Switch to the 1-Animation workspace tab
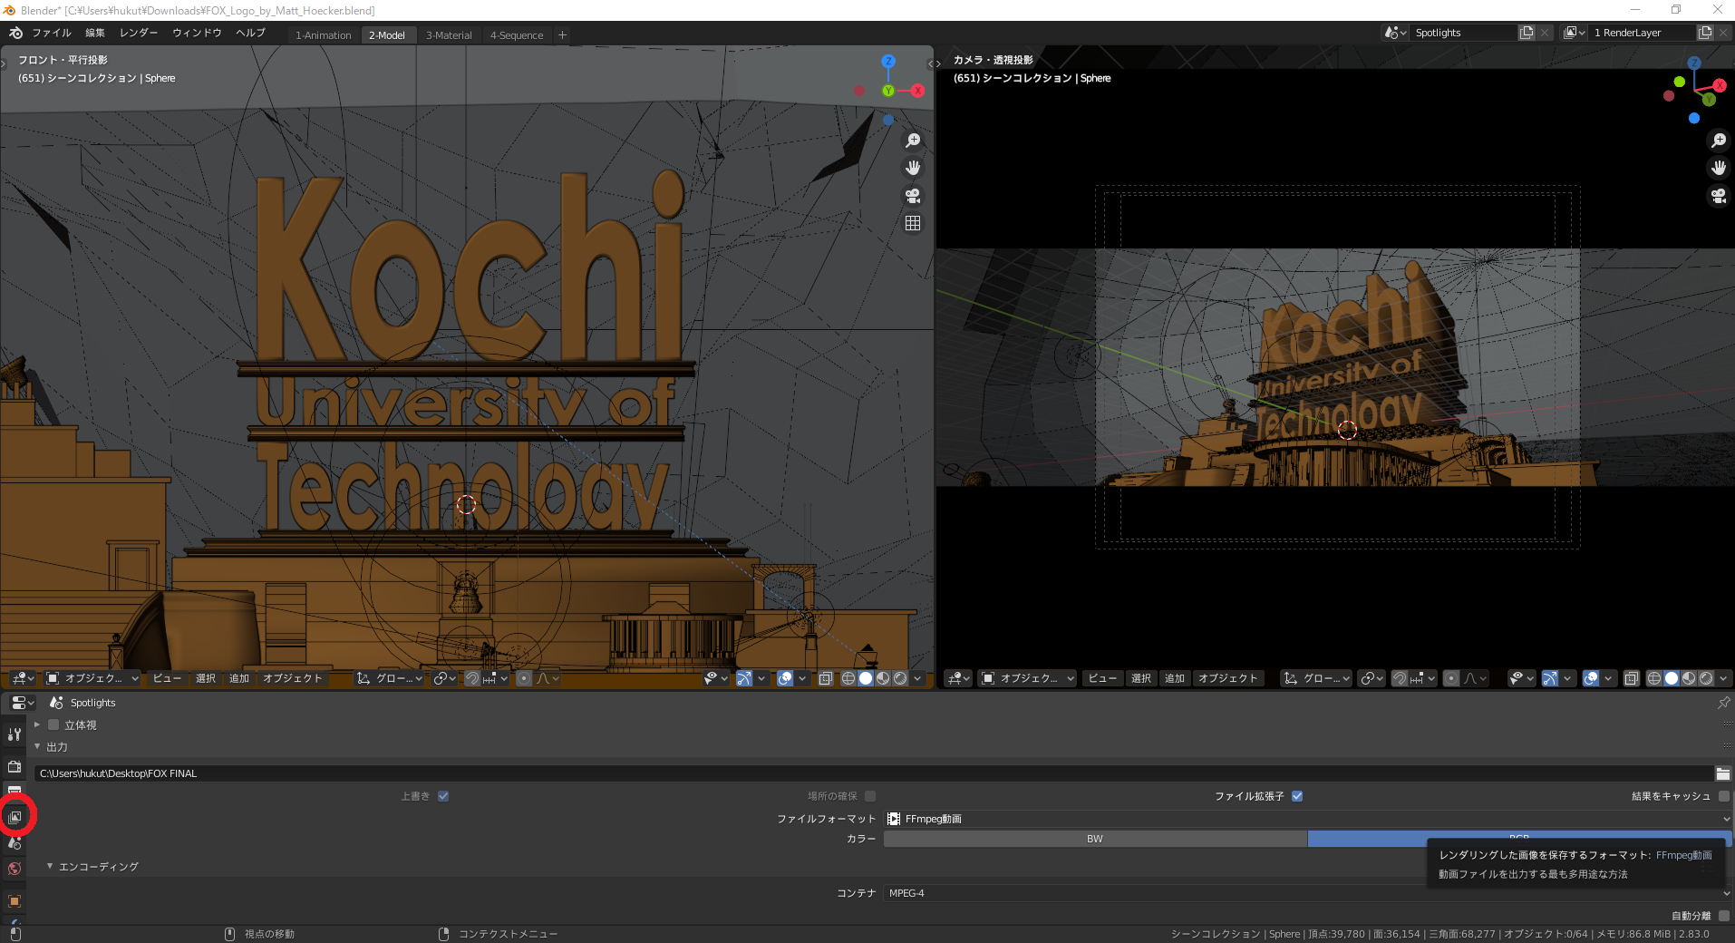Screen dimensions: 1735x943 coord(323,35)
